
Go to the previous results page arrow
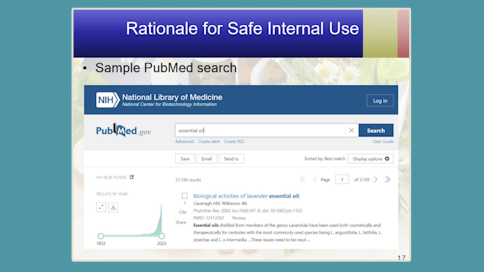pos(315,180)
